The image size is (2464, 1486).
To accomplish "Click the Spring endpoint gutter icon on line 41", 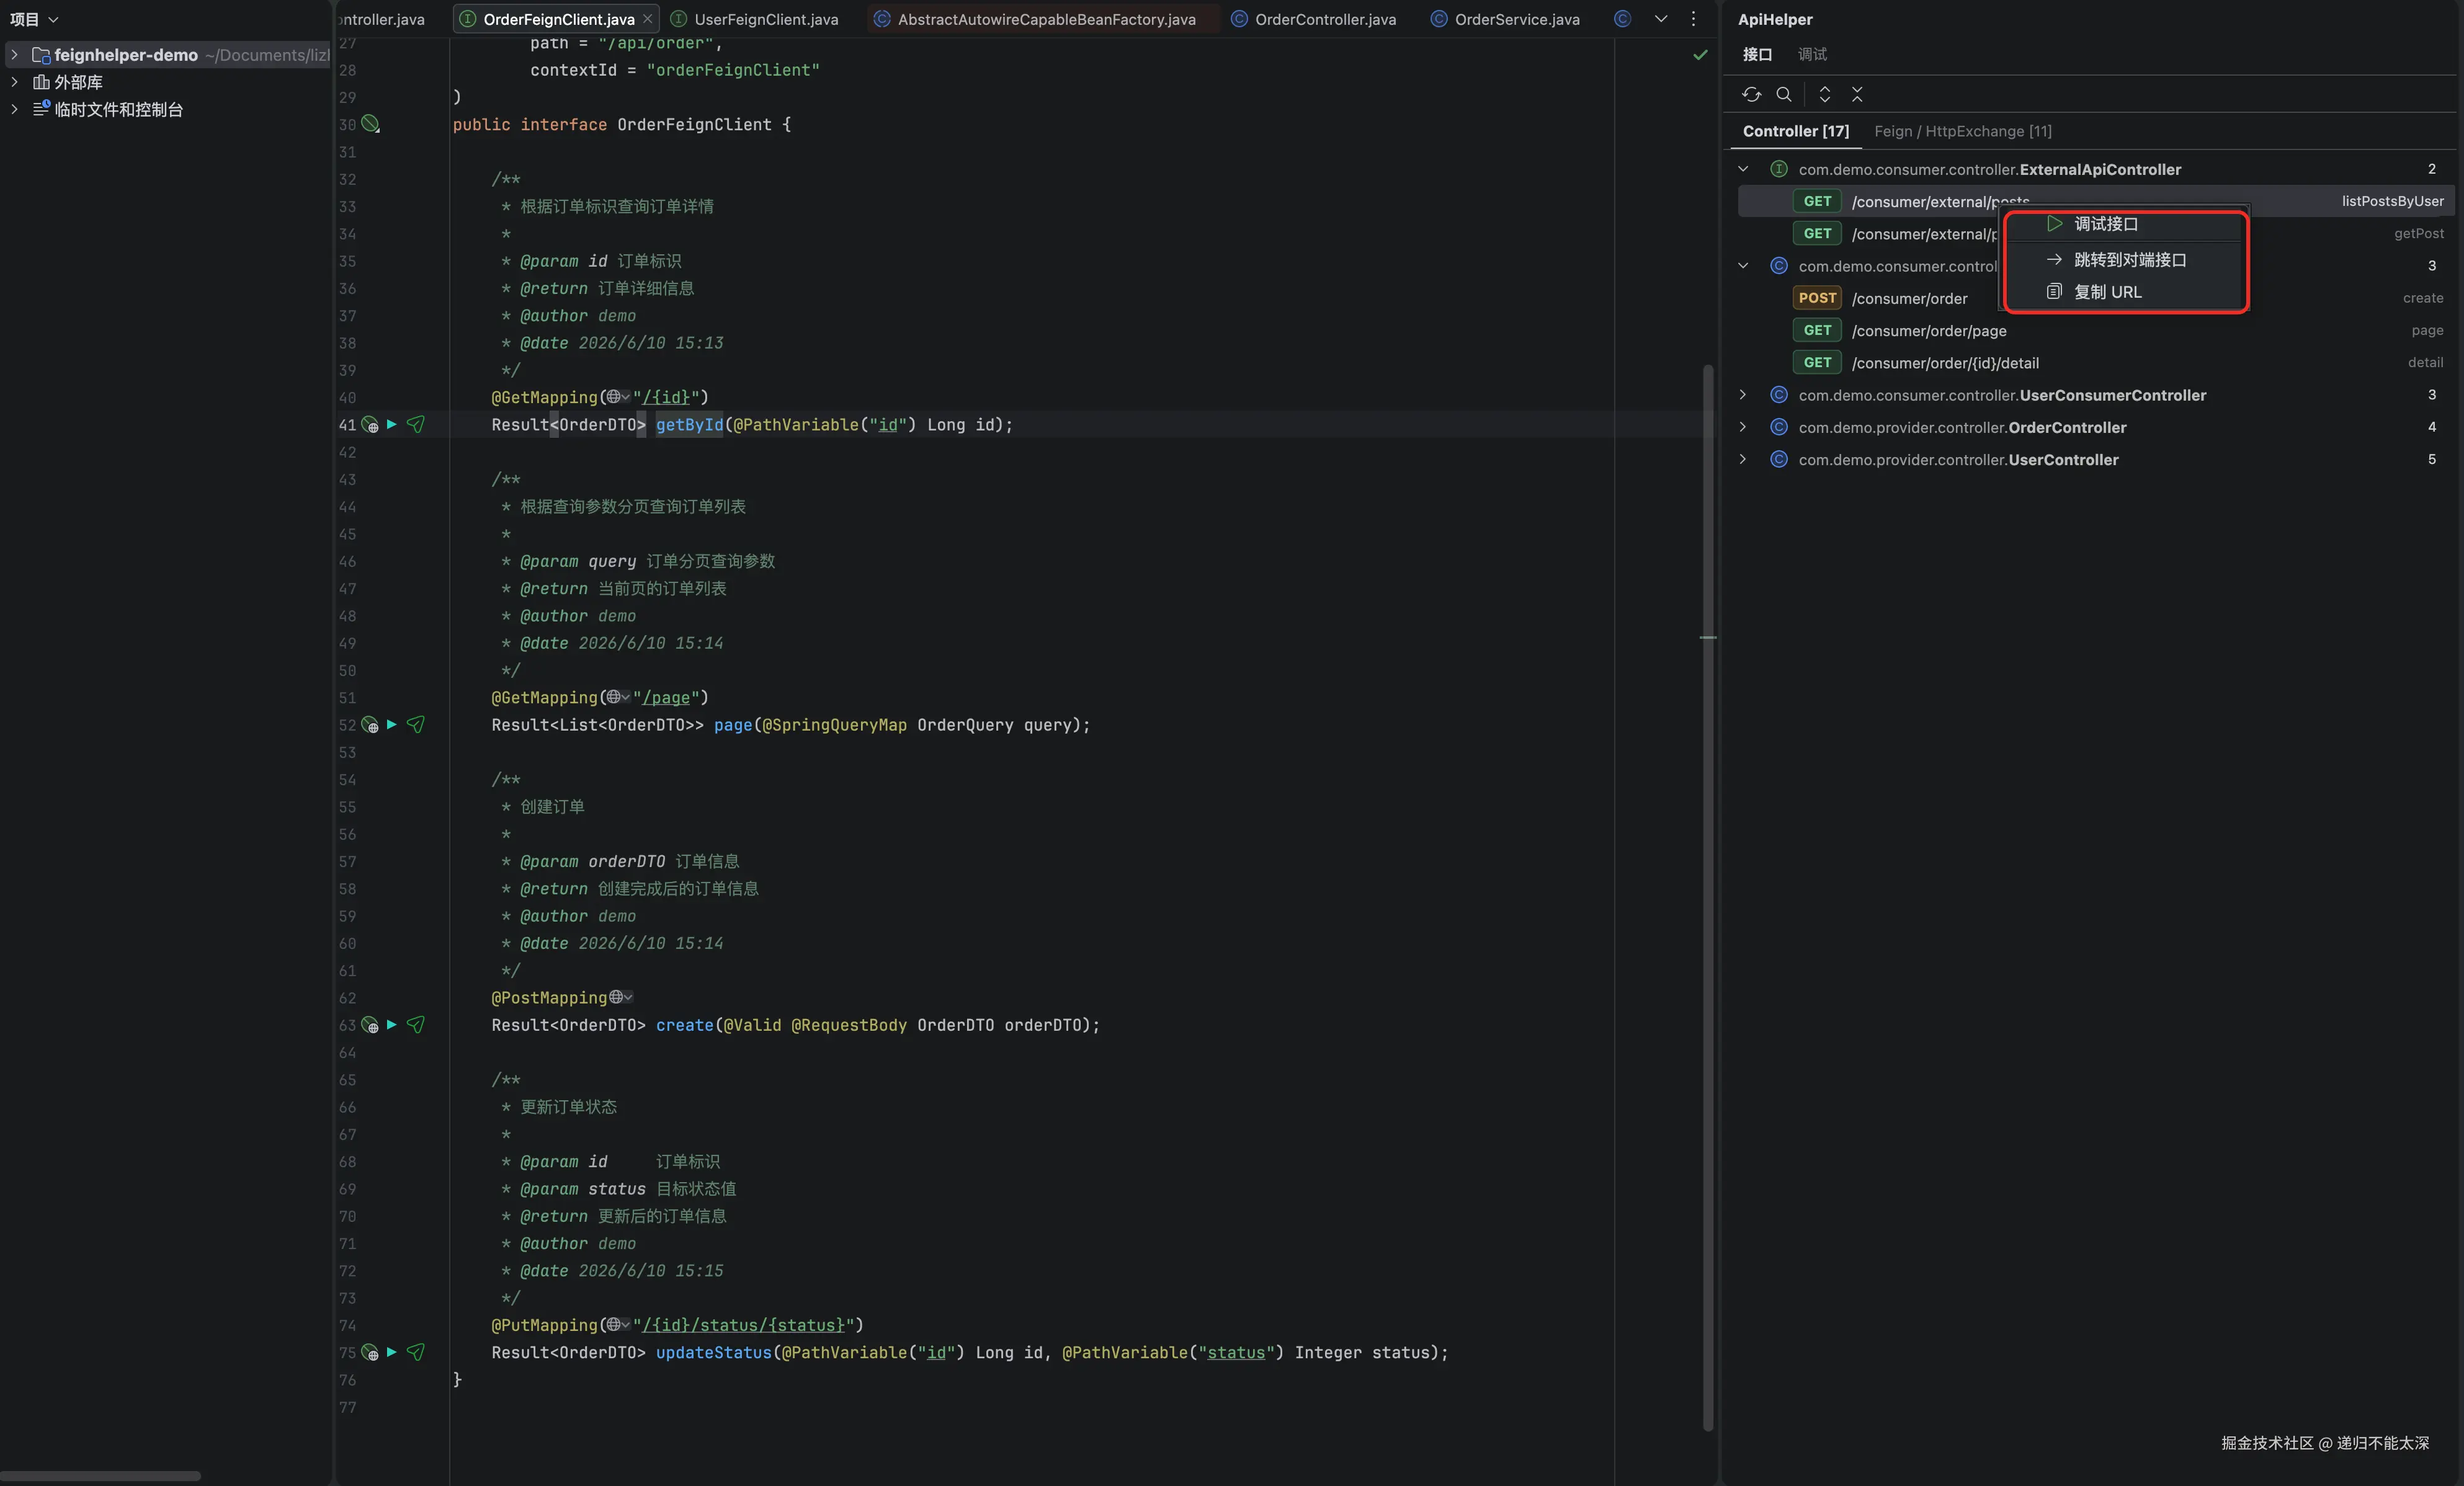I will [370, 425].
